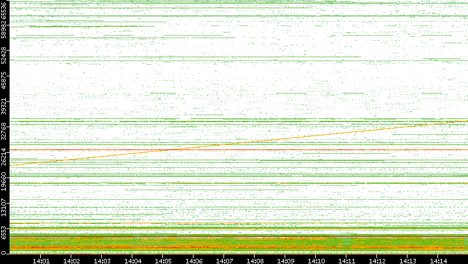Click the 14:11 time axis label

click(346, 261)
